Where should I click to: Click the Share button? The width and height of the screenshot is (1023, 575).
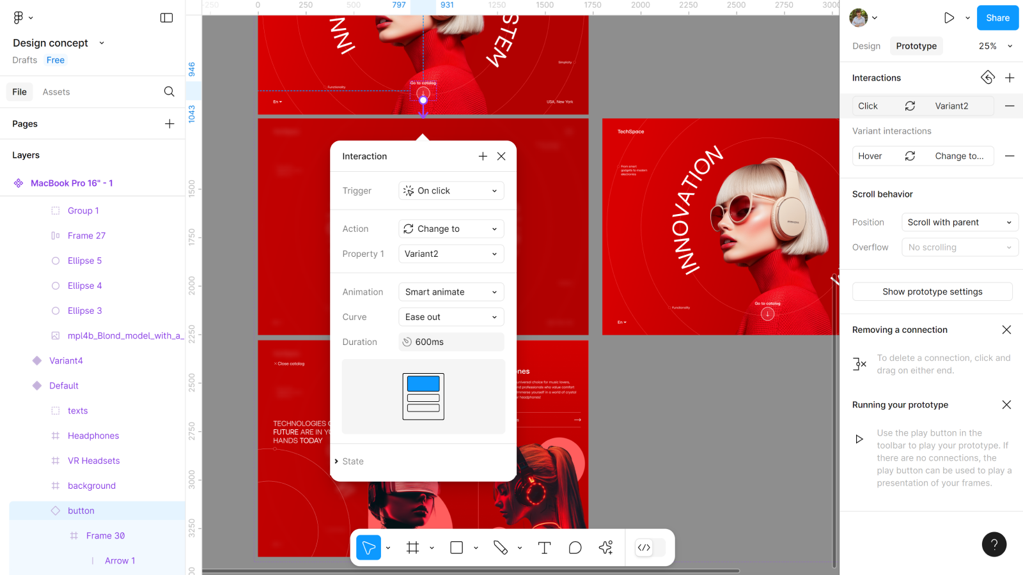point(997,18)
